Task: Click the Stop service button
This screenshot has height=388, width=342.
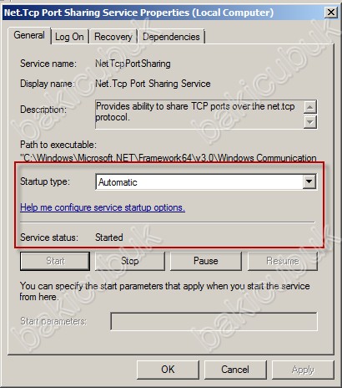Action: (130, 261)
